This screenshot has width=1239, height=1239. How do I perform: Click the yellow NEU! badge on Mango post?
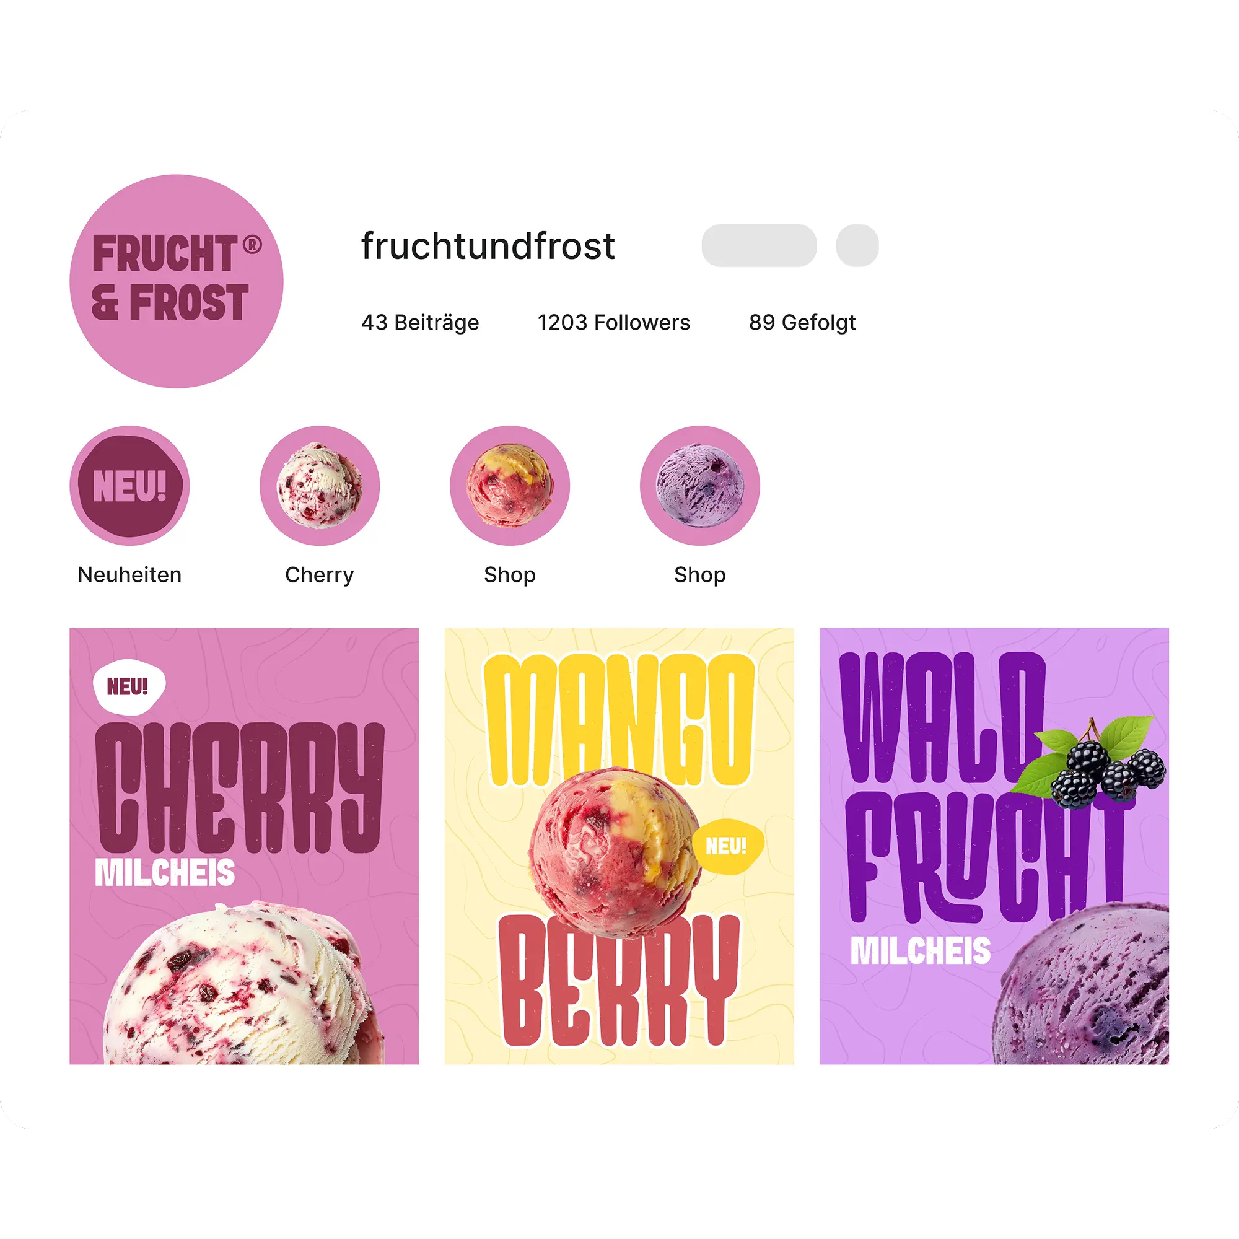727,846
